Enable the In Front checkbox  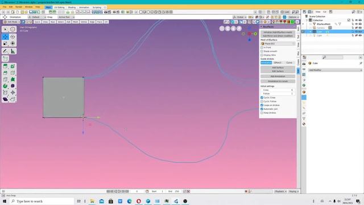(262, 47)
